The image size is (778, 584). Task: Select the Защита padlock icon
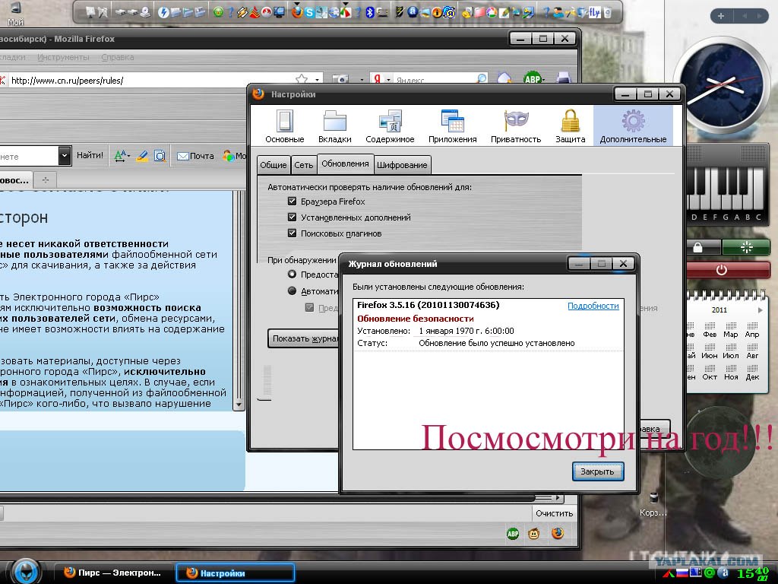click(x=570, y=125)
